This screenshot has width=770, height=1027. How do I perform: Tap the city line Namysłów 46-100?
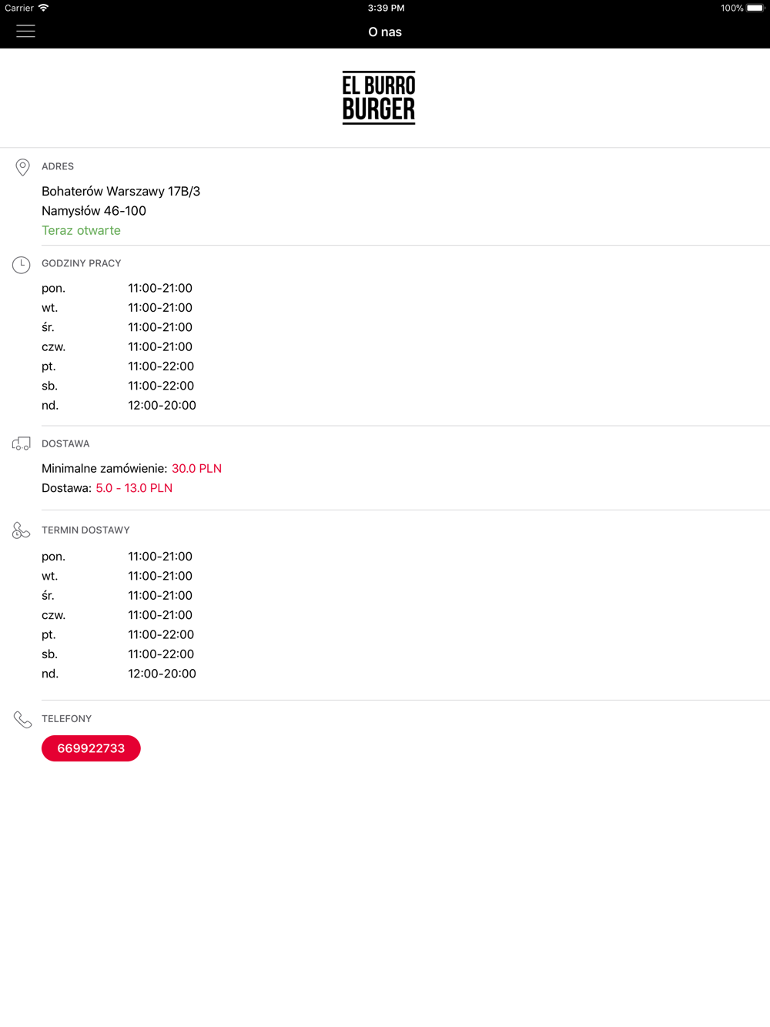tap(94, 210)
